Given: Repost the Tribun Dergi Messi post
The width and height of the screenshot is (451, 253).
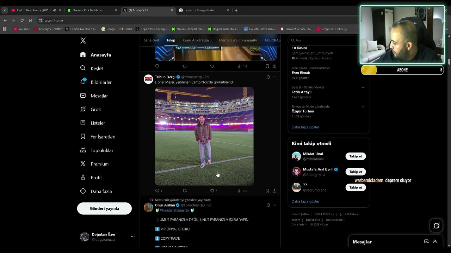Looking at the screenshot, I should [185, 191].
